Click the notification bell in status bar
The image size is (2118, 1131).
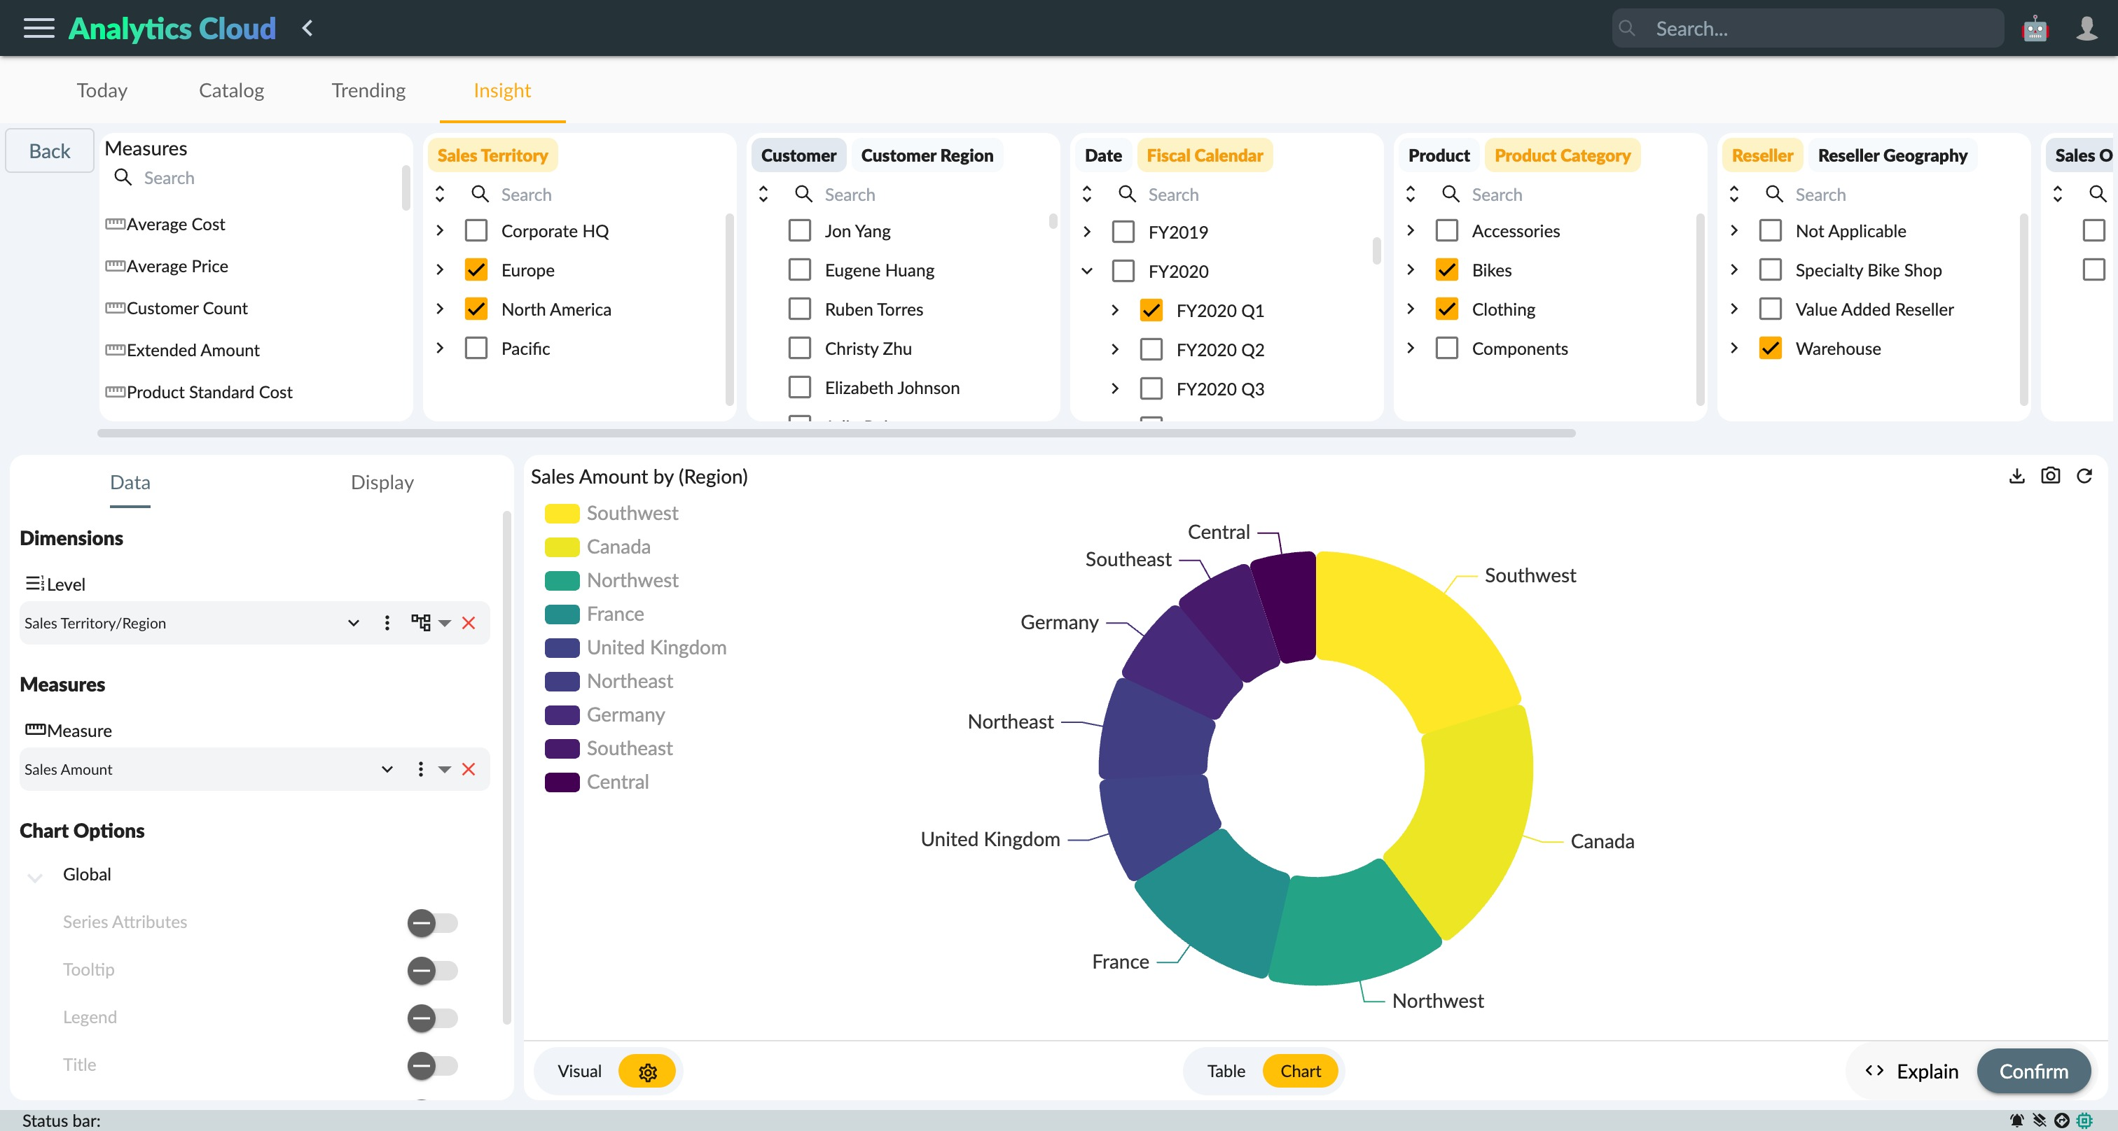pos(2017,1121)
